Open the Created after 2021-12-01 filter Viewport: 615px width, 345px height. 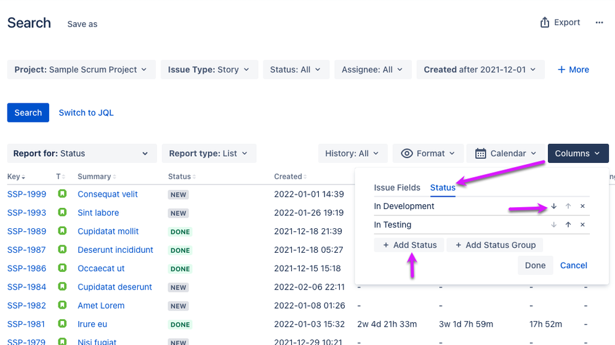pyautogui.click(x=480, y=69)
